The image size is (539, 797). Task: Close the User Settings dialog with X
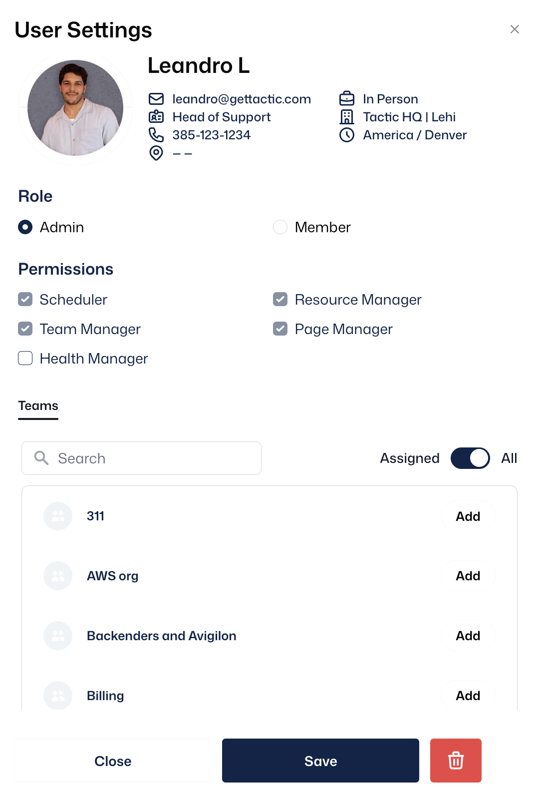515,29
